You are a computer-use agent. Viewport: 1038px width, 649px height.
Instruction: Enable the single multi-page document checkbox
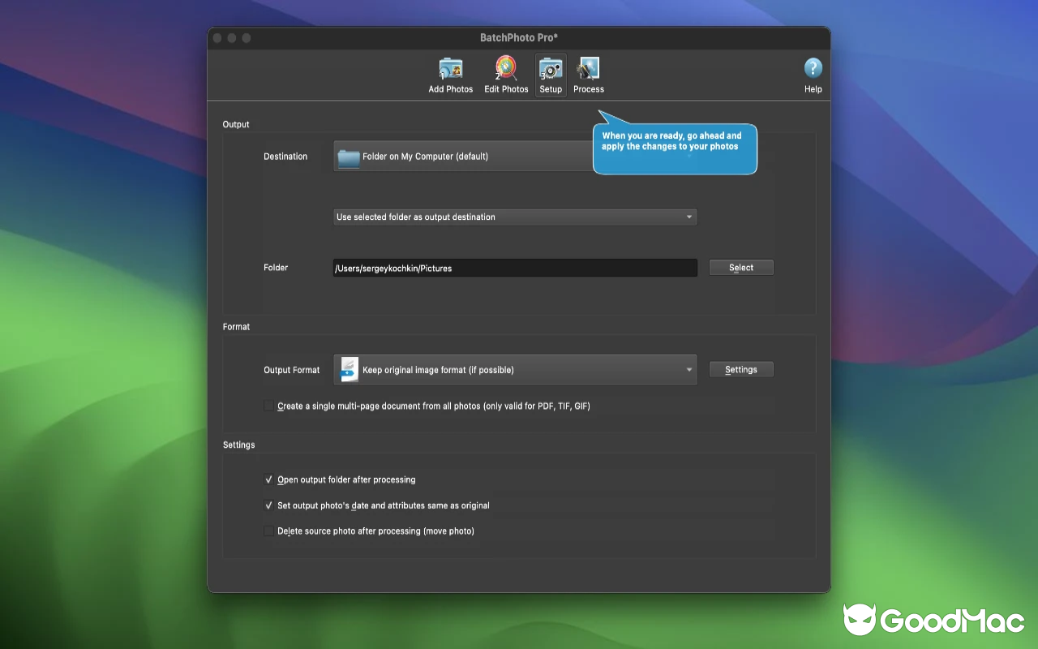click(x=269, y=405)
